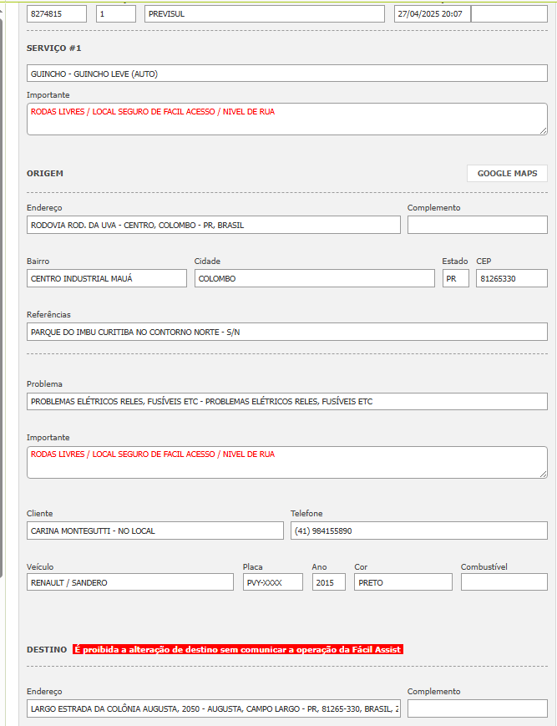This screenshot has width=557, height=726.
Task: Click the date field showing 27/04/2025 20:07
Action: click(432, 14)
